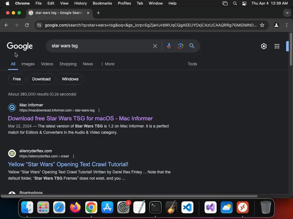Open the Chrome profile avatar

coord(276,25)
